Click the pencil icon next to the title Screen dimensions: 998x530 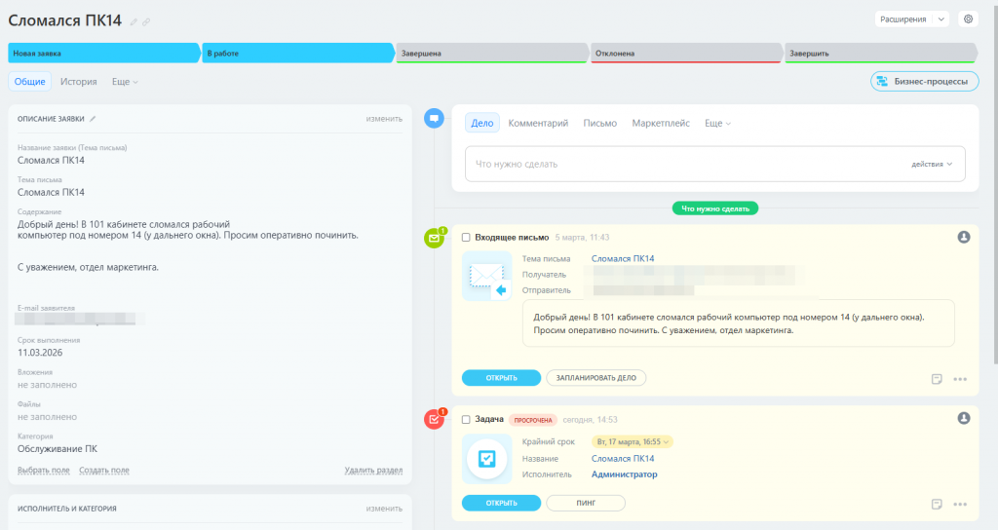(x=134, y=21)
